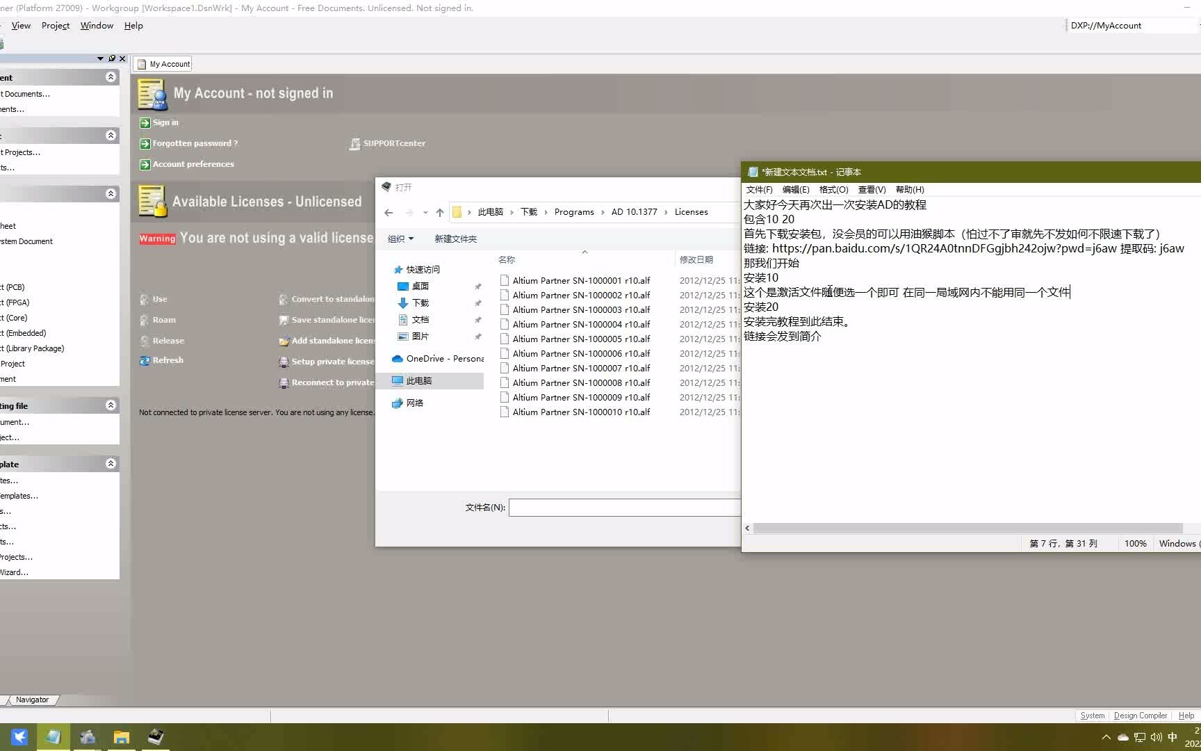1201x751 pixels.
Task: Select 图片 pictures folder icon
Action: pyautogui.click(x=402, y=337)
